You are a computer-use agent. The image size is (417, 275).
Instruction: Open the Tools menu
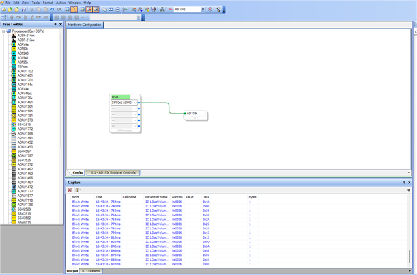coord(36,3)
